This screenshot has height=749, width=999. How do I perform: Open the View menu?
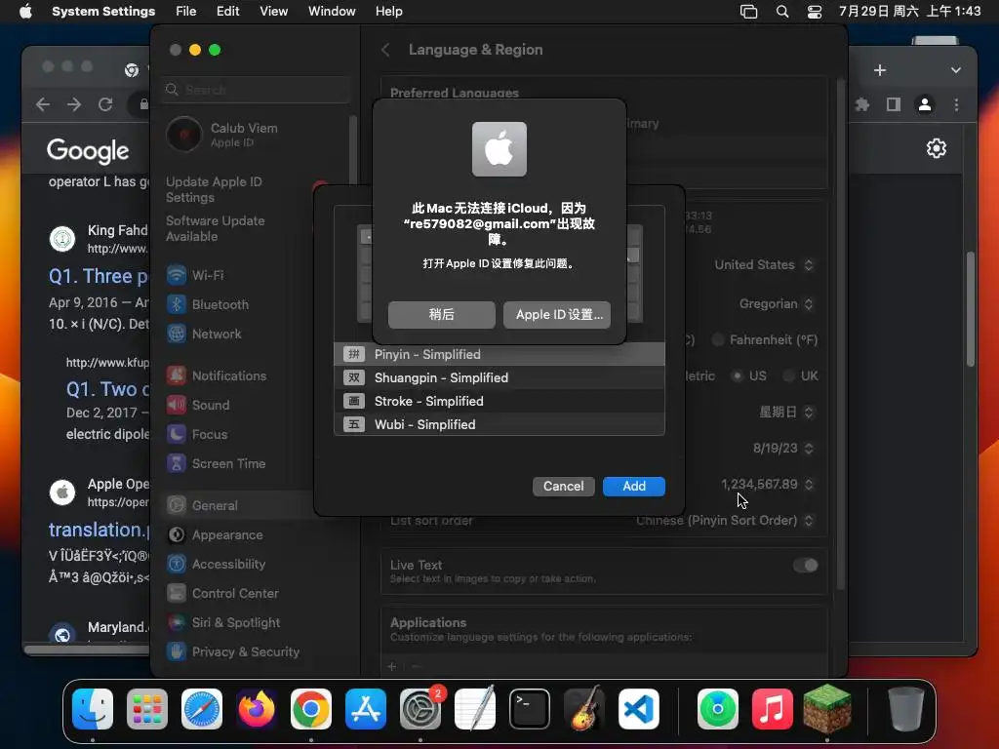[x=273, y=12]
